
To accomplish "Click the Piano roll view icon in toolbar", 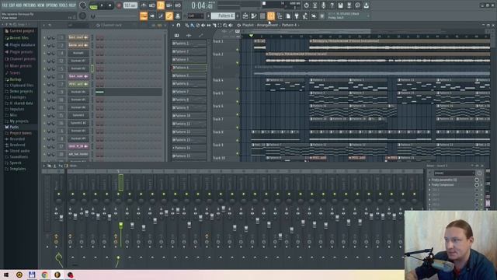I will (x=254, y=16).
